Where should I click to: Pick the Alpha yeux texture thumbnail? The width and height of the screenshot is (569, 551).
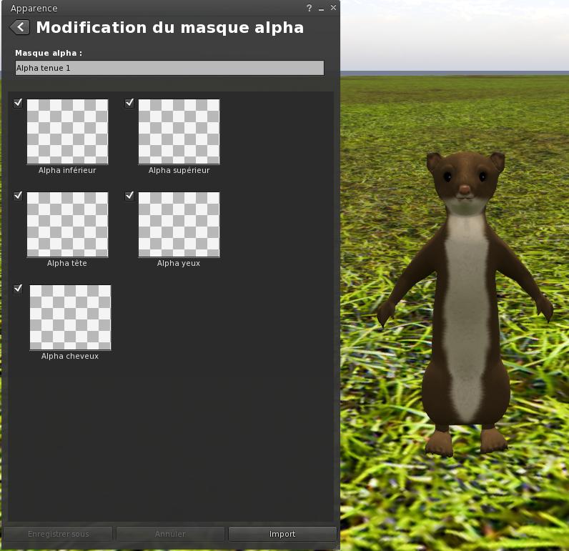pos(179,224)
